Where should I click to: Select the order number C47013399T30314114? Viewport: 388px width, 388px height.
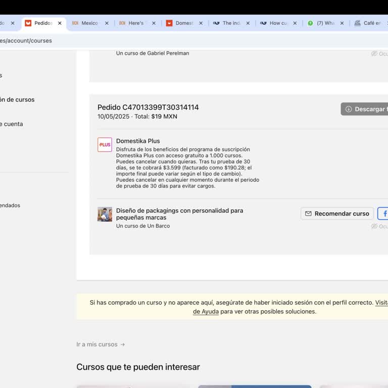[x=161, y=107]
